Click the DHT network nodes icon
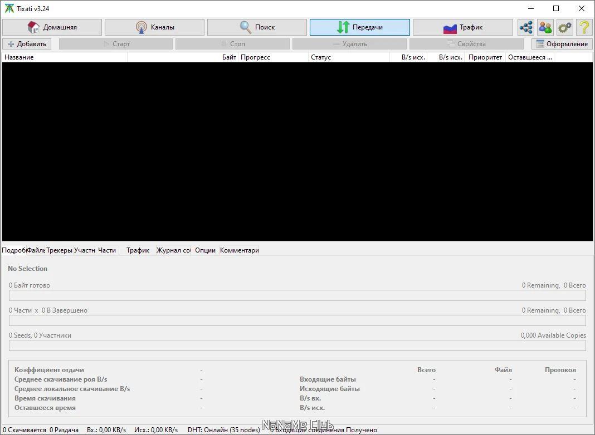The width and height of the screenshot is (595, 435). point(526,27)
